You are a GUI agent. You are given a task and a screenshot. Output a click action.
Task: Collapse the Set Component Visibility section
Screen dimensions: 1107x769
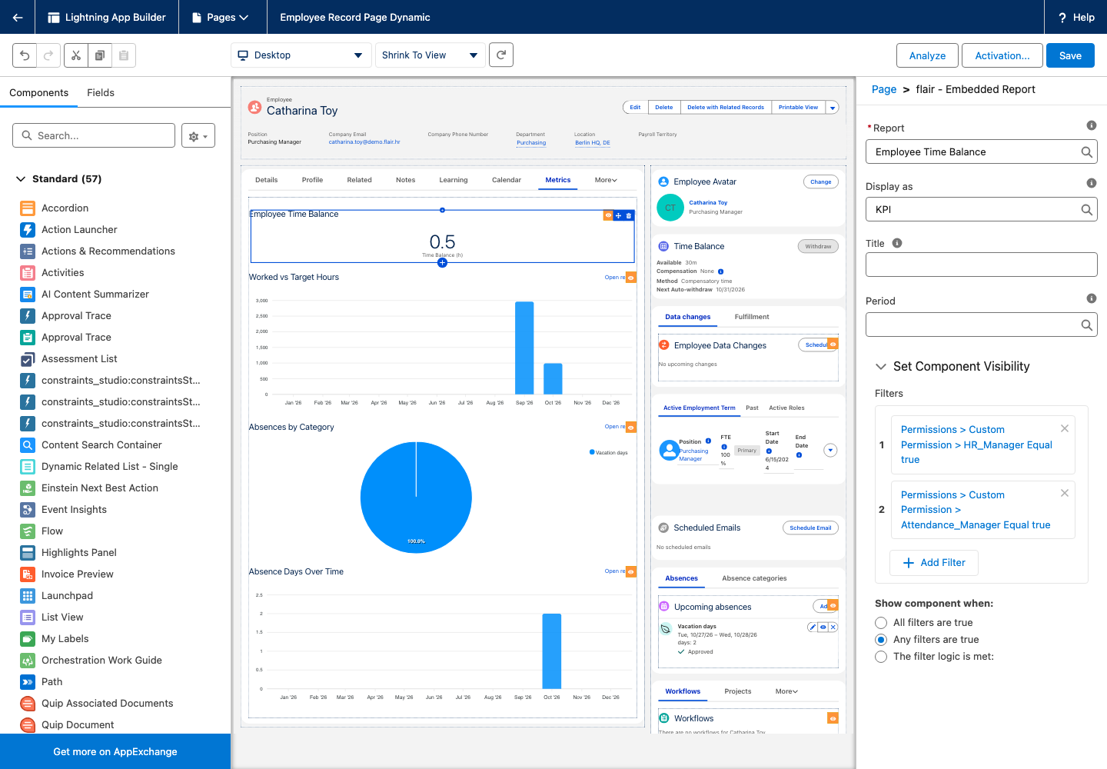881,367
